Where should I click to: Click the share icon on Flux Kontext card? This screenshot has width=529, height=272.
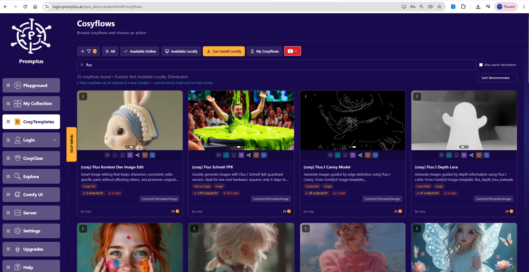[138, 155]
